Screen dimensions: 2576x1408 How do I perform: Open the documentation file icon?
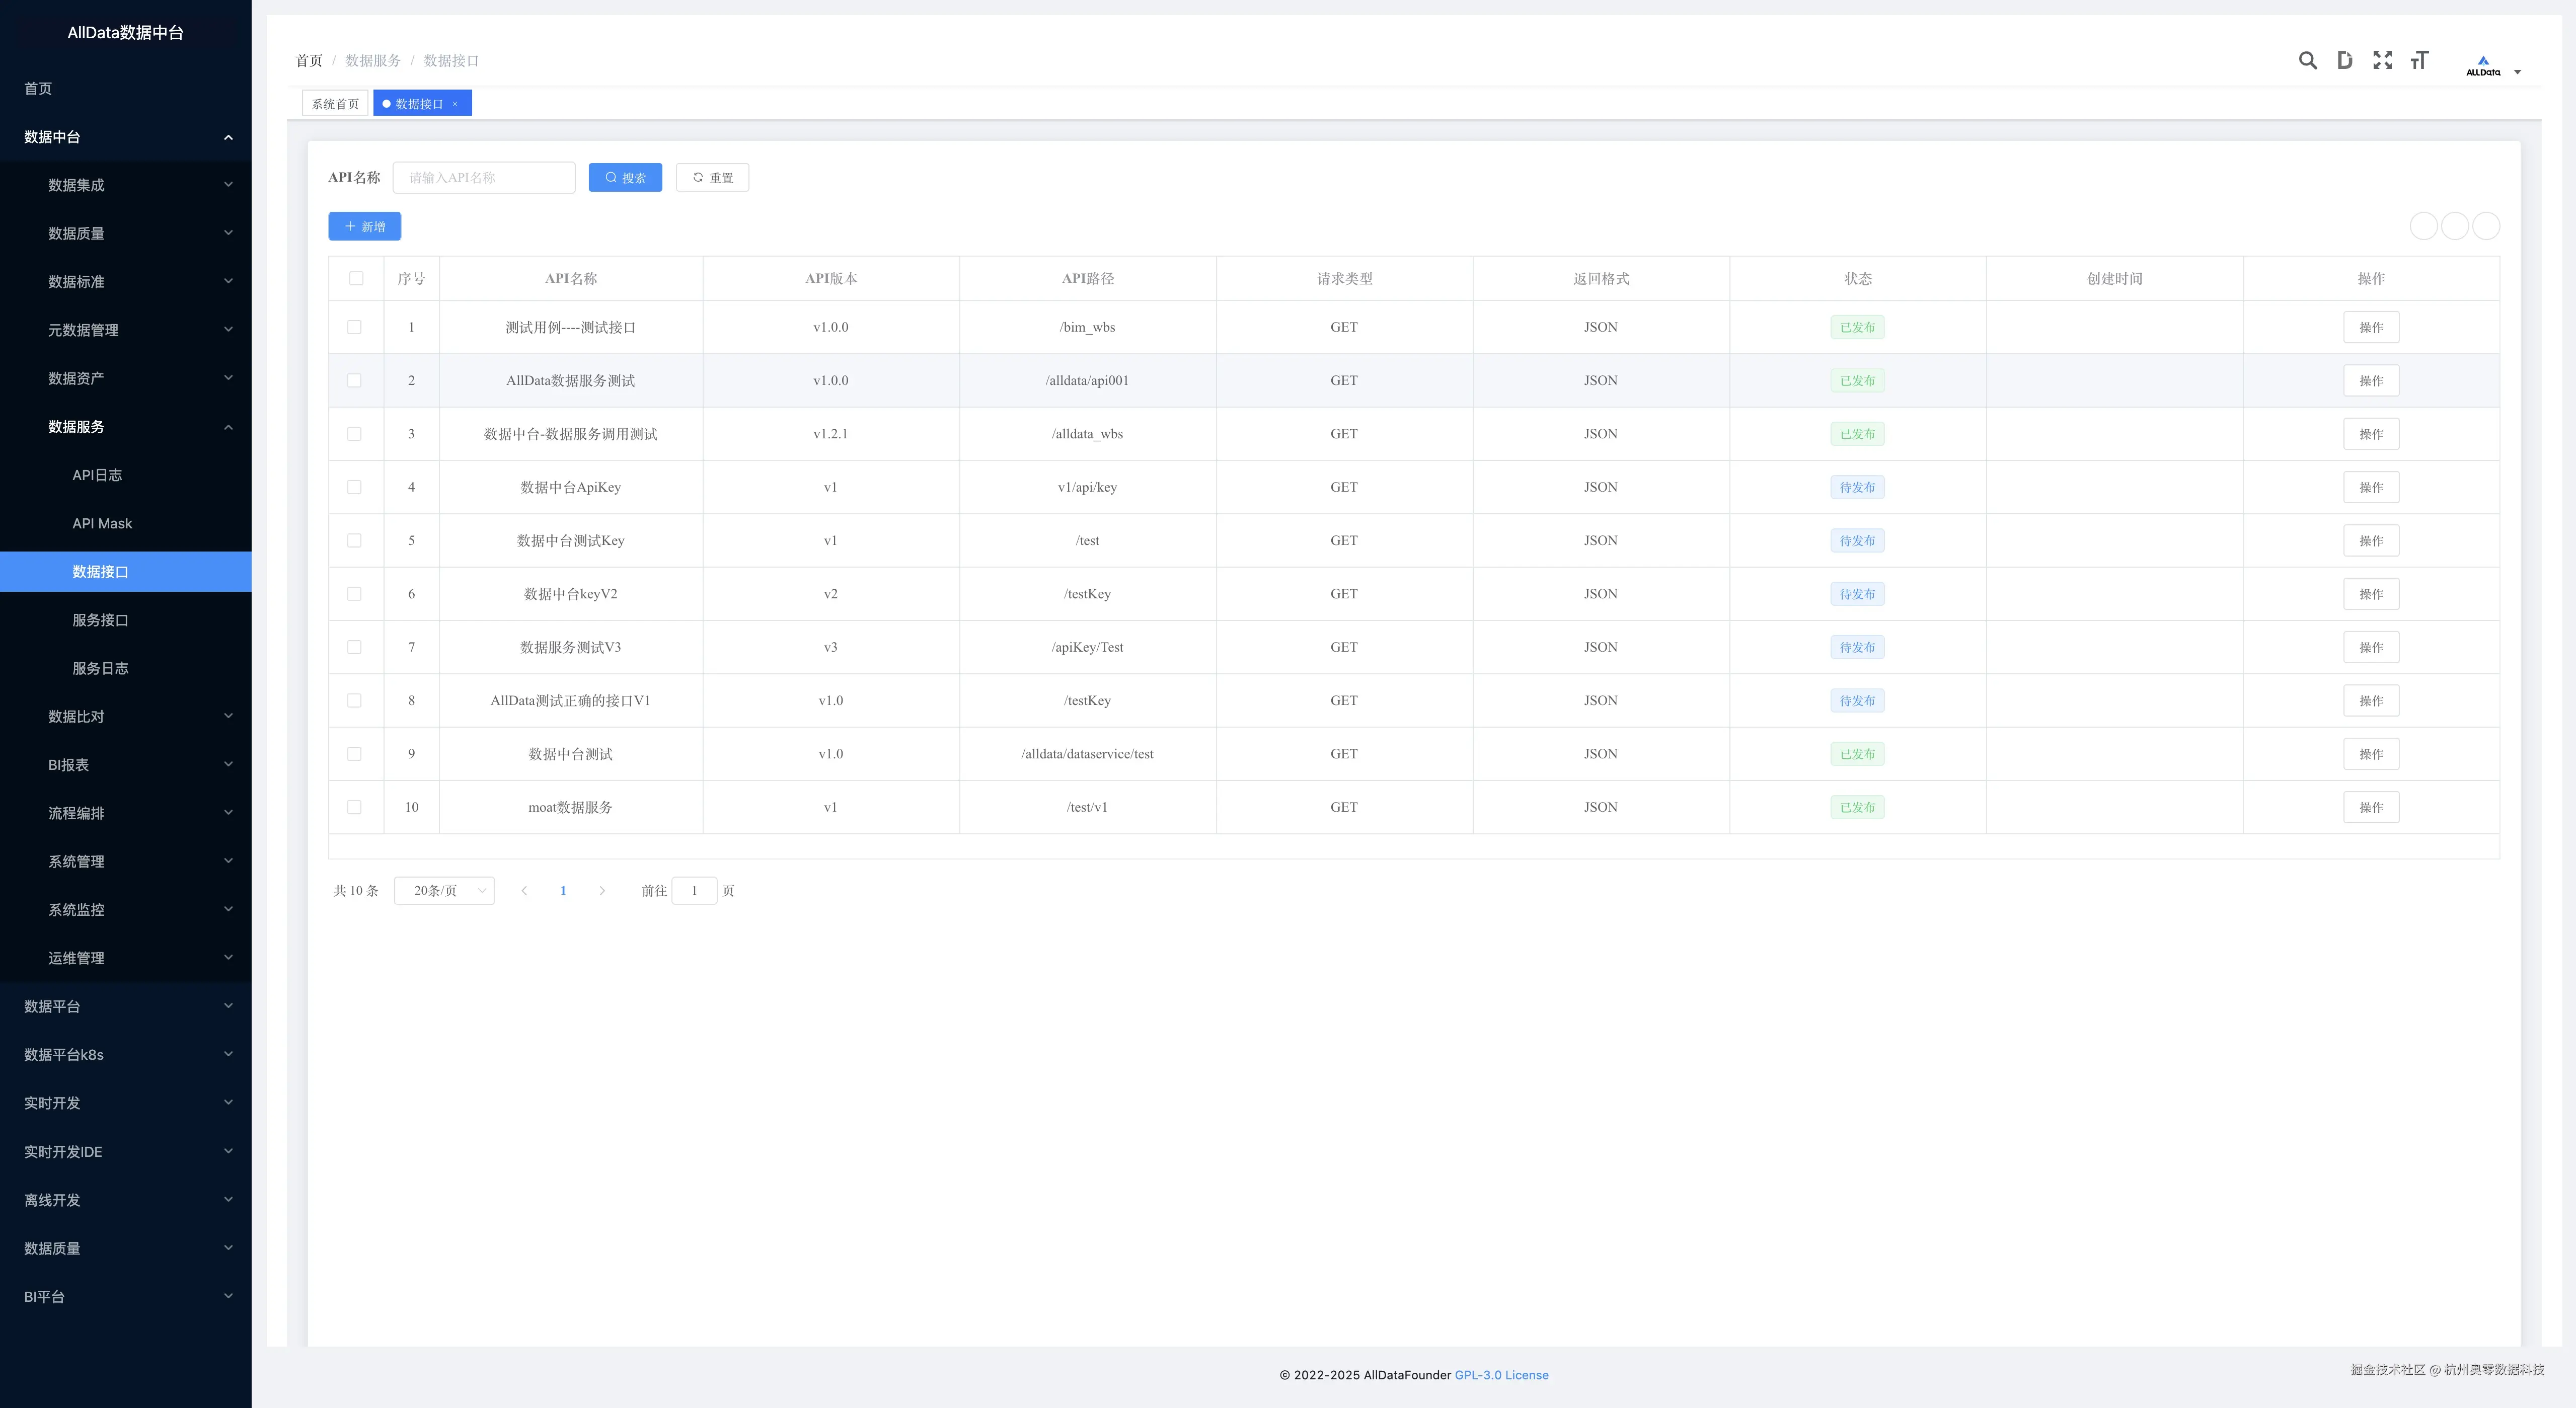(2344, 60)
